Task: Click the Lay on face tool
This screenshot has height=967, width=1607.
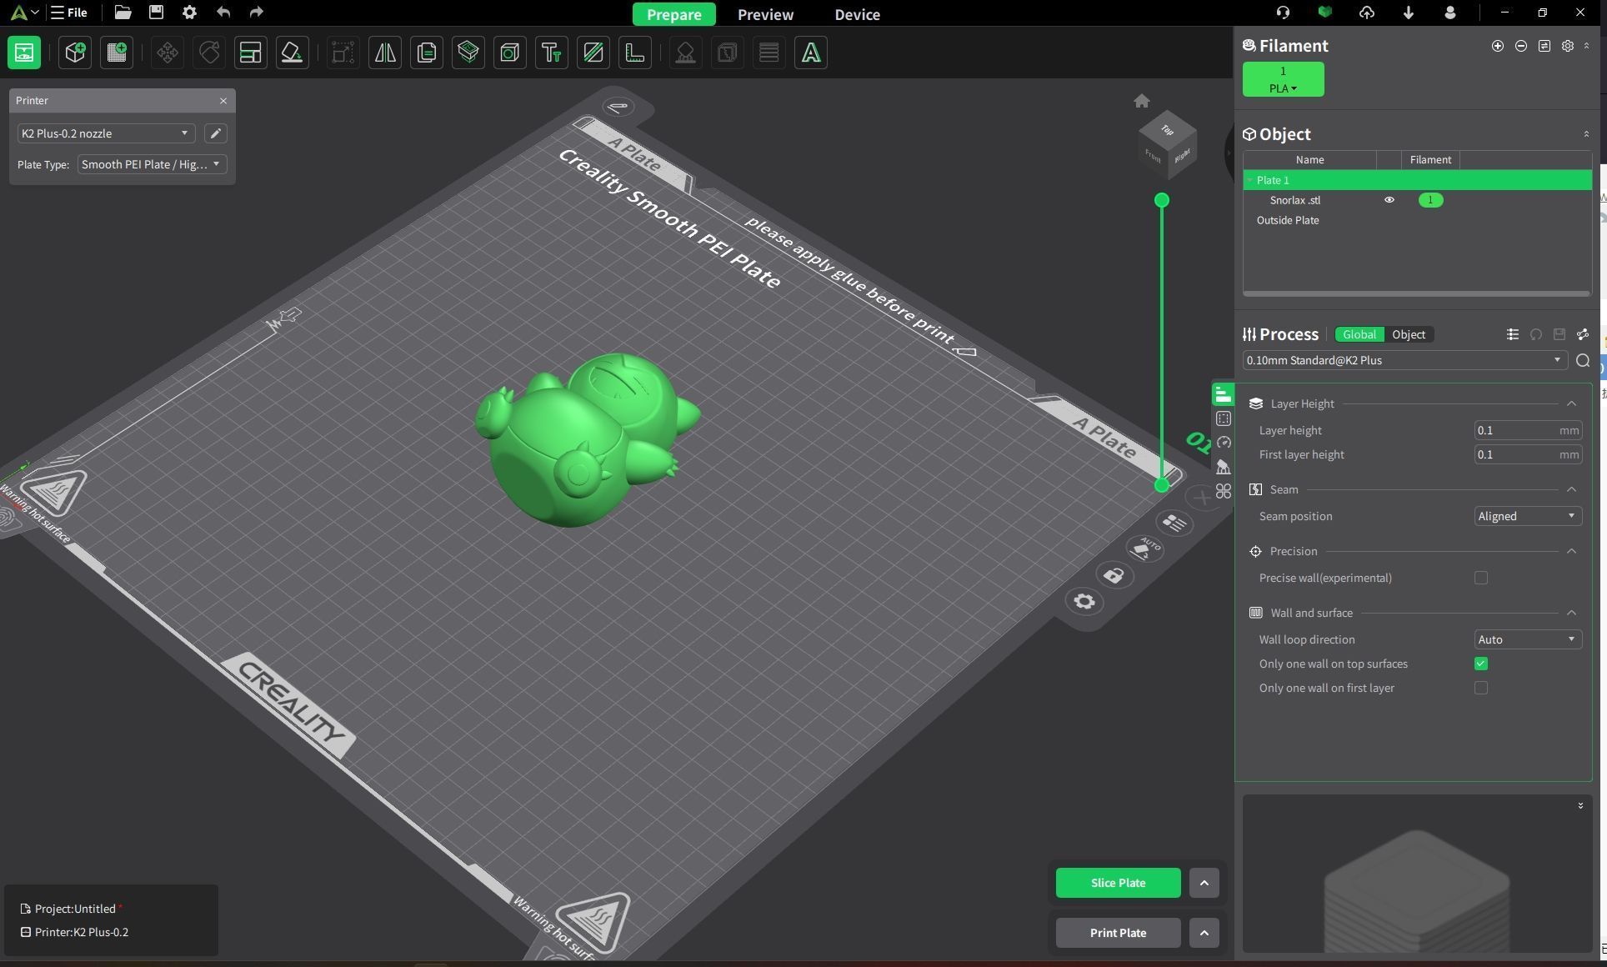Action: (x=293, y=53)
